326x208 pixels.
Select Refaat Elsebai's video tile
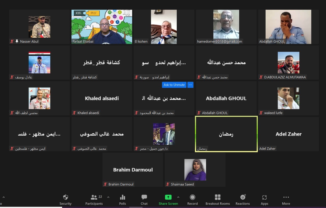(x=102, y=27)
